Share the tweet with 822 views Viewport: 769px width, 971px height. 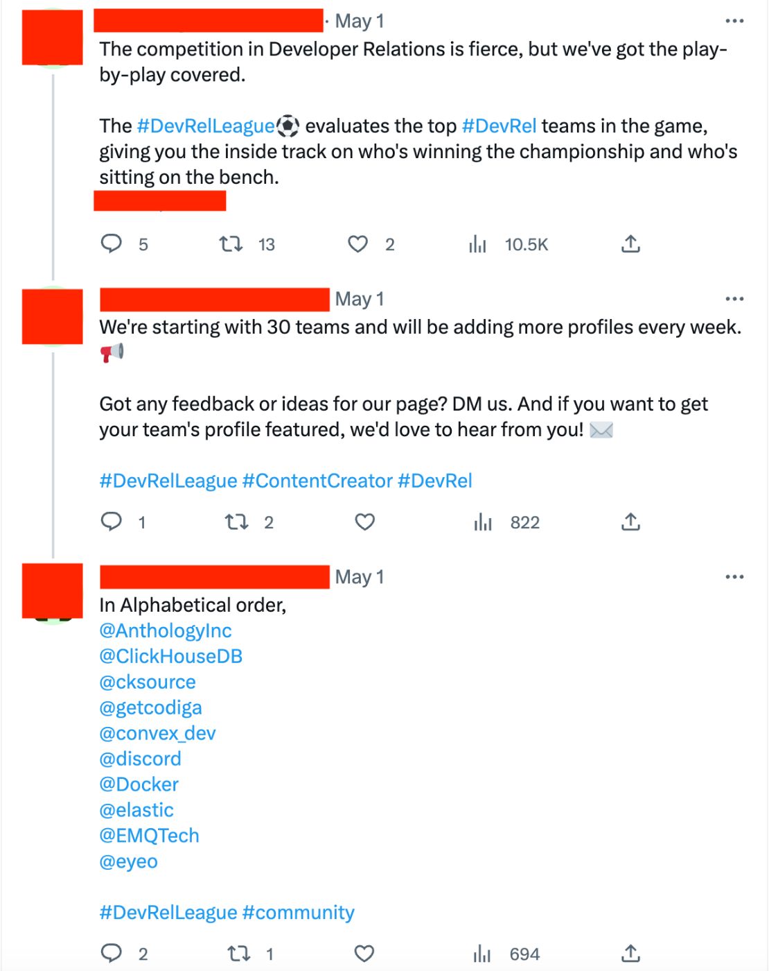[630, 522]
